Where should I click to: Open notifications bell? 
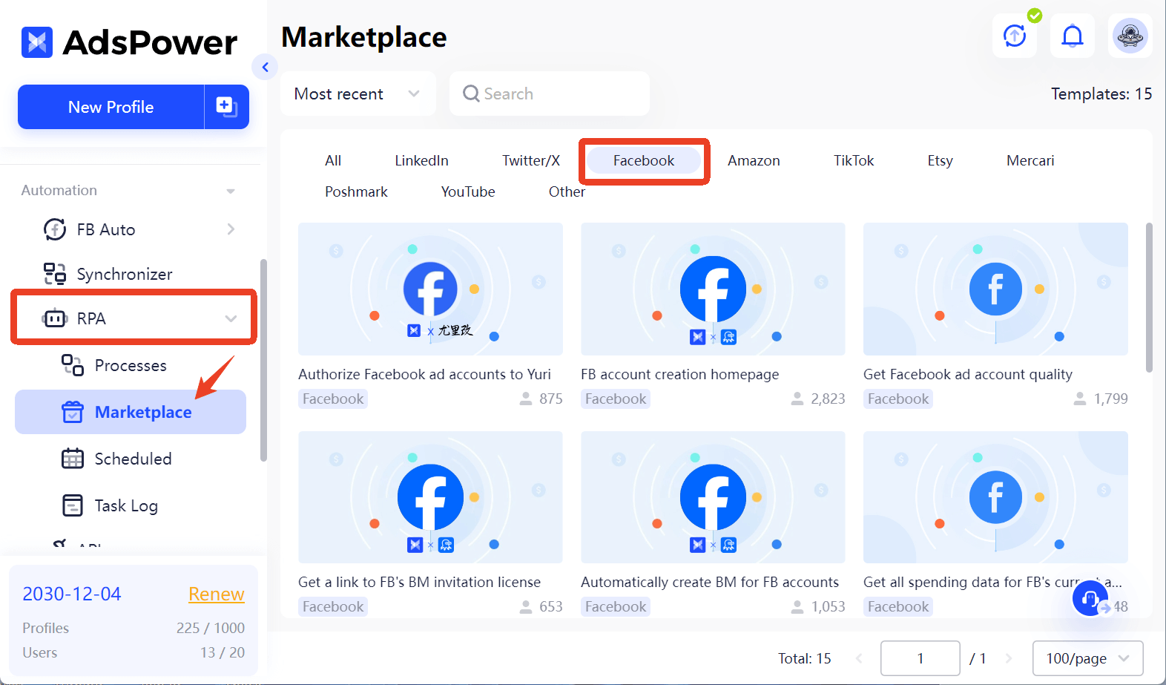[x=1073, y=36]
